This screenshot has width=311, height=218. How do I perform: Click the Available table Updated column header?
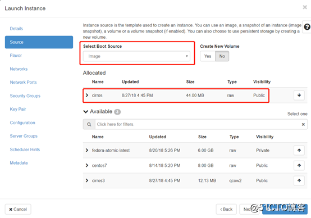coord(158,137)
